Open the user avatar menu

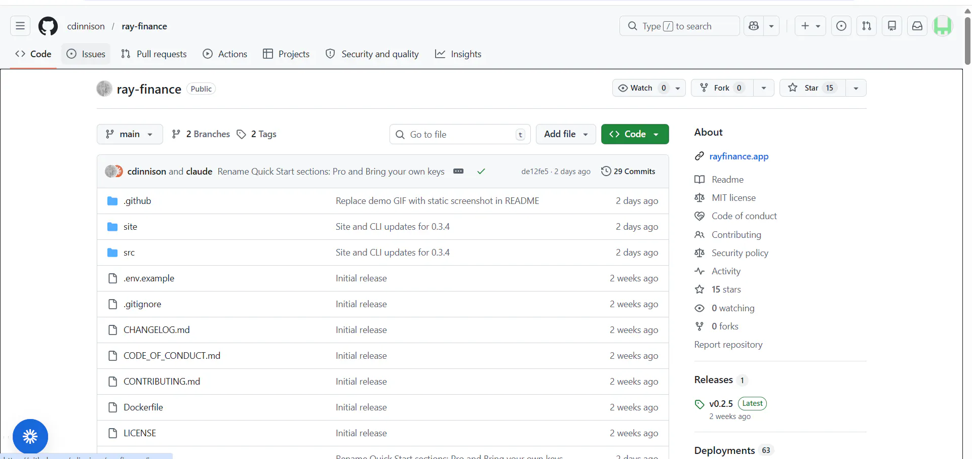tap(943, 26)
